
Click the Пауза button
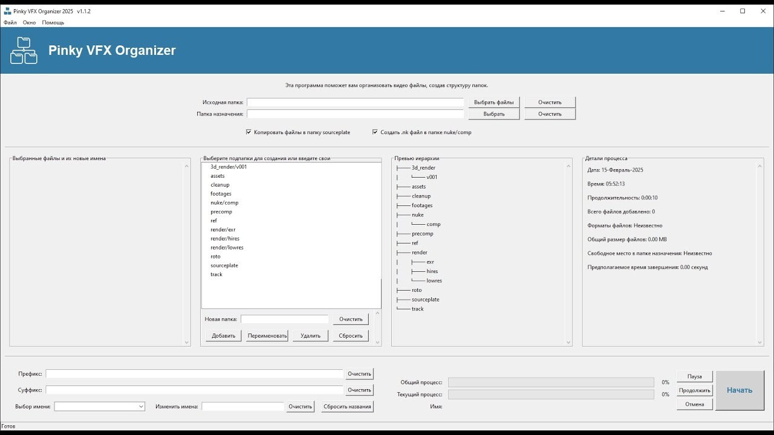point(694,376)
